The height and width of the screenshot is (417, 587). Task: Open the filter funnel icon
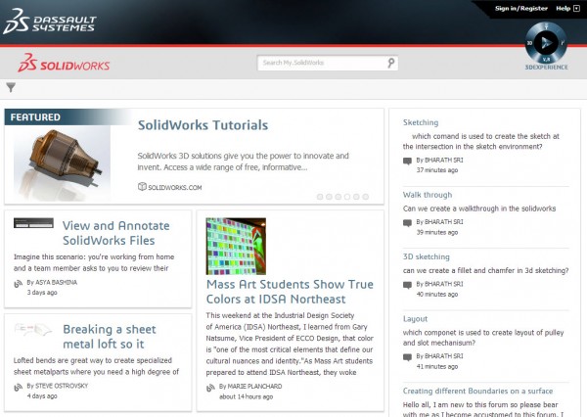[x=11, y=88]
